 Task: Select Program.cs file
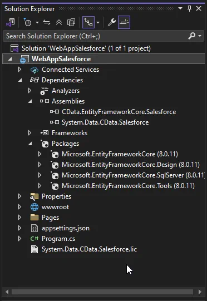point(58,239)
